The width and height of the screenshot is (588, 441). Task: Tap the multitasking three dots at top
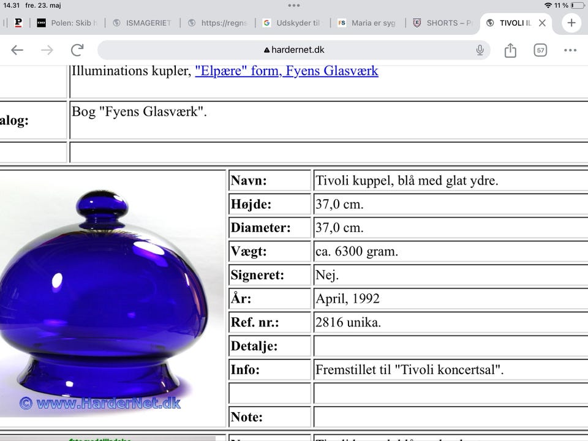(x=294, y=6)
